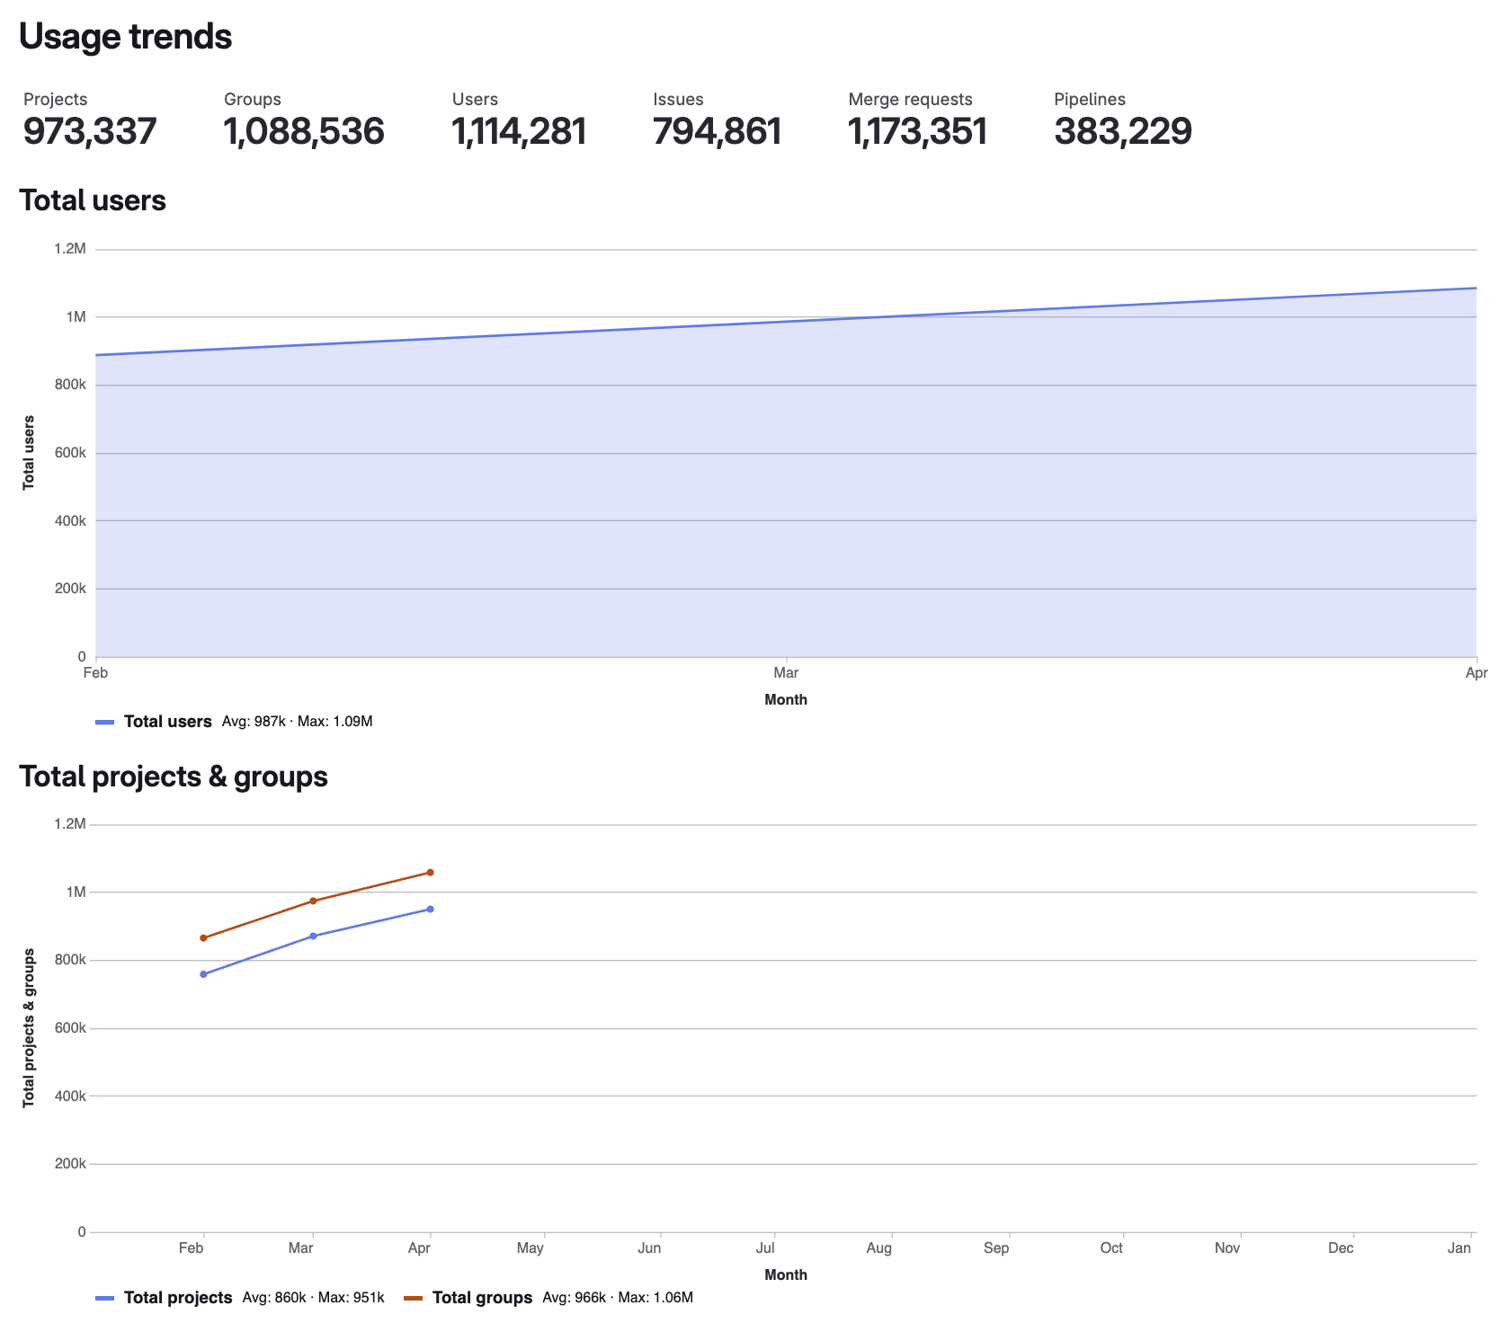Click the Total projects & groups heading
Screen dimensions: 1507x1323
point(174,776)
